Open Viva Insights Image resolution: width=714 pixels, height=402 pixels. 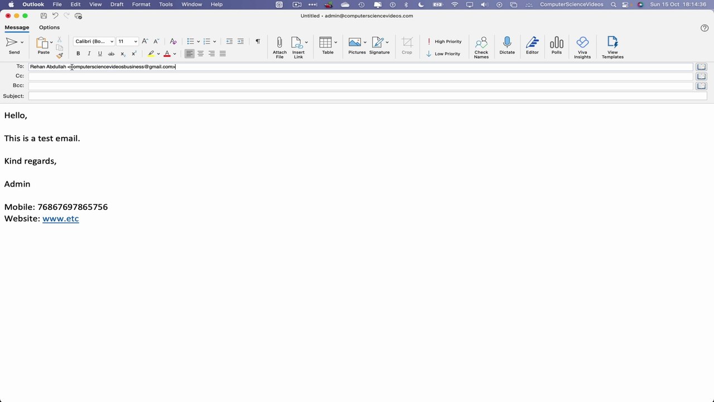(582, 47)
